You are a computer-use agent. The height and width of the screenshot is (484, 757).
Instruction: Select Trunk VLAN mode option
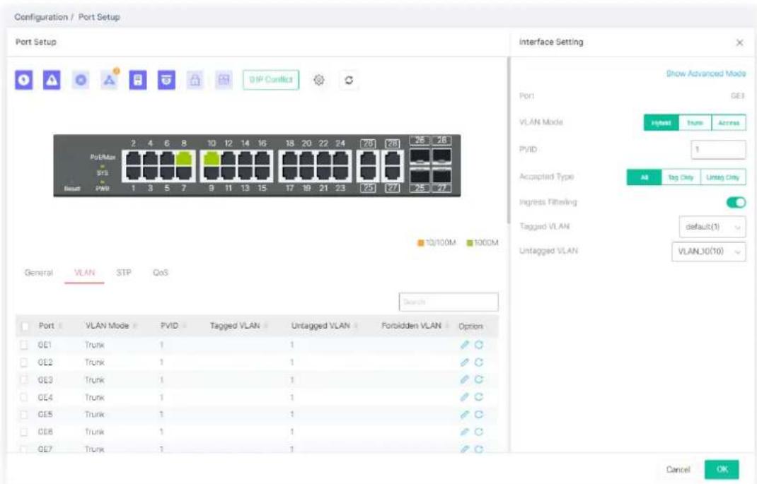coord(695,123)
